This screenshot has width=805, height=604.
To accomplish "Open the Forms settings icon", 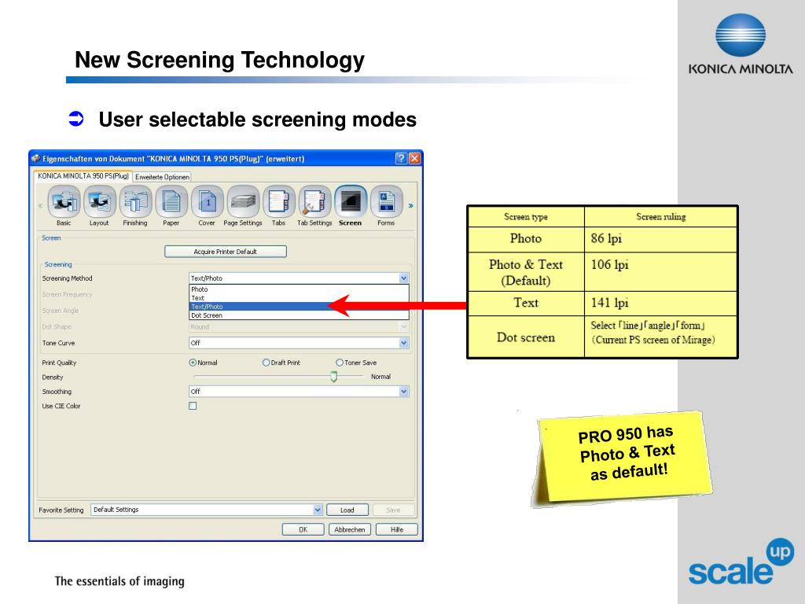I will click(386, 206).
